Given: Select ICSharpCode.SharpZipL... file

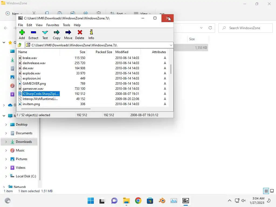Looking at the screenshot, I should tap(41, 94).
